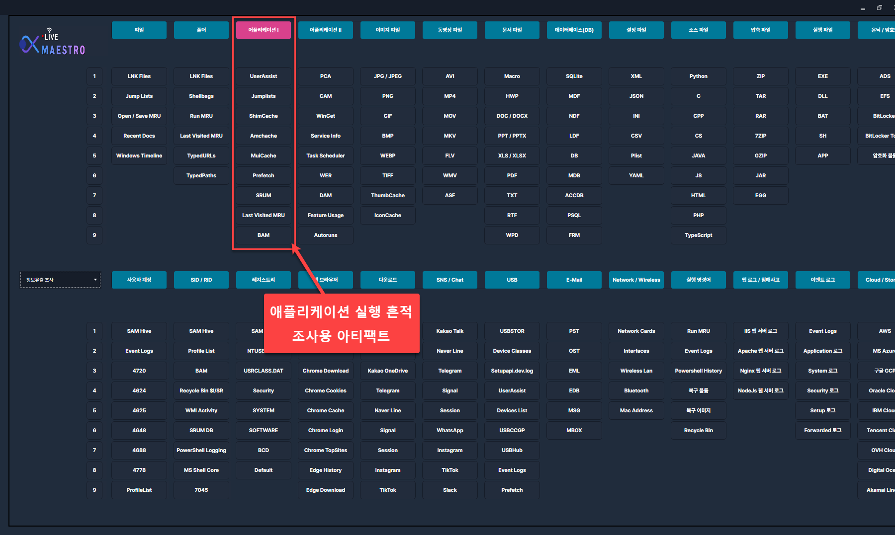895x535 pixels.
Task: Pick the ThumbCache image artifact
Action: click(388, 195)
